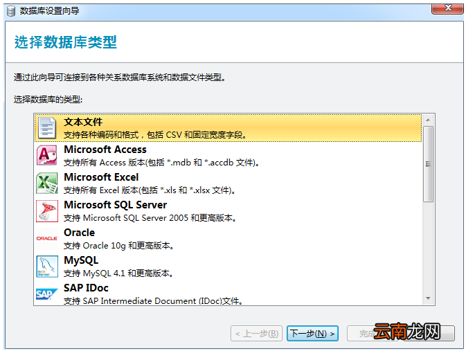466x351 pixels.
Task: Select the SAP IDoc entry title
Action: [x=86, y=288]
